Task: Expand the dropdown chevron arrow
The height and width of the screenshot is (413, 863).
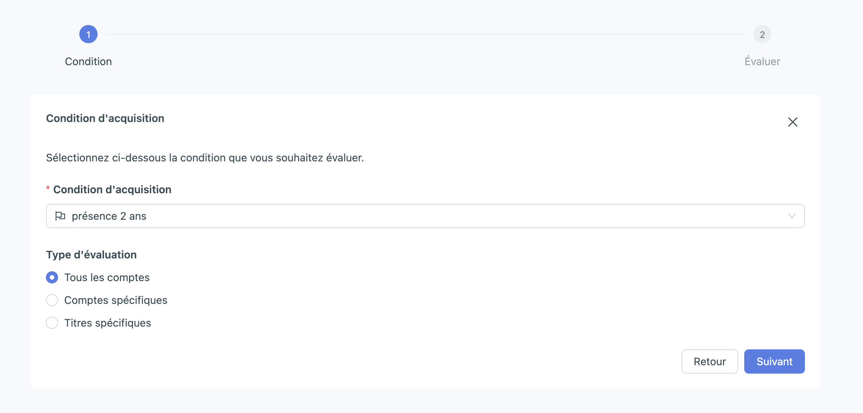Action: (792, 216)
